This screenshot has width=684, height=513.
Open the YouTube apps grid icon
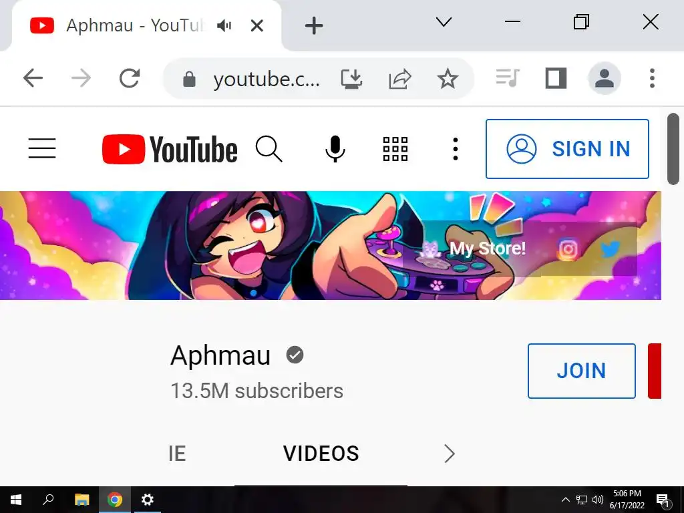(395, 149)
